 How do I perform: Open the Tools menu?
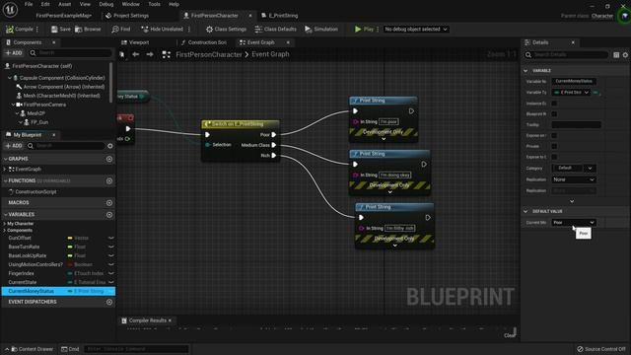click(154, 4)
